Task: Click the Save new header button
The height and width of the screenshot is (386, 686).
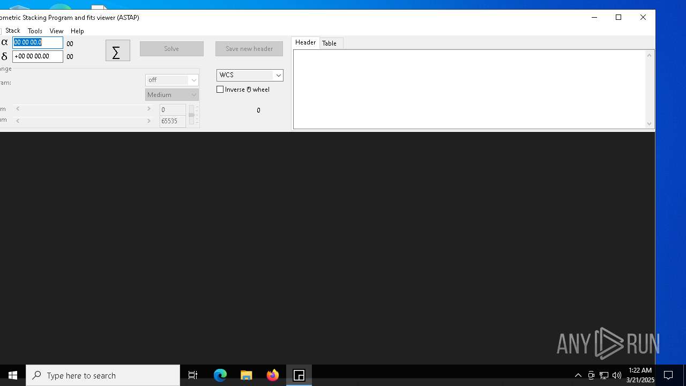Action: coord(249,49)
